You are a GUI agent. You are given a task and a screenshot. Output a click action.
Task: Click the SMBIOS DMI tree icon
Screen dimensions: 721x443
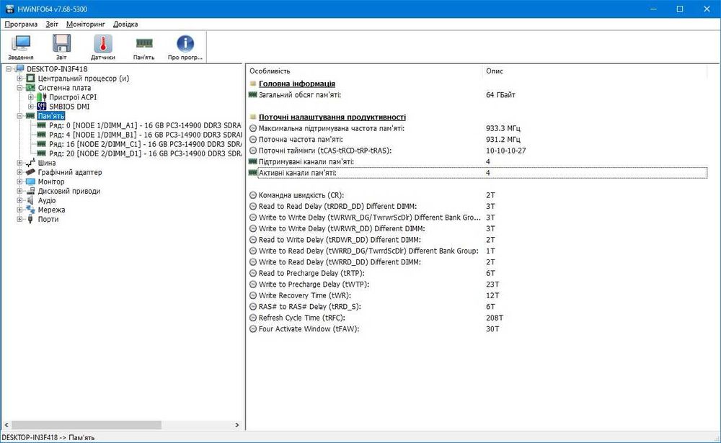pyautogui.click(x=42, y=107)
